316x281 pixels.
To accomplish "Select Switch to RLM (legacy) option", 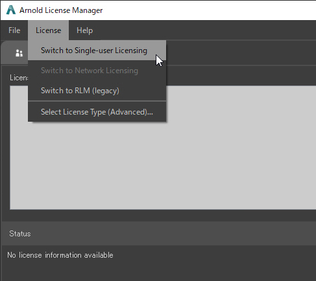I will click(97, 91).
